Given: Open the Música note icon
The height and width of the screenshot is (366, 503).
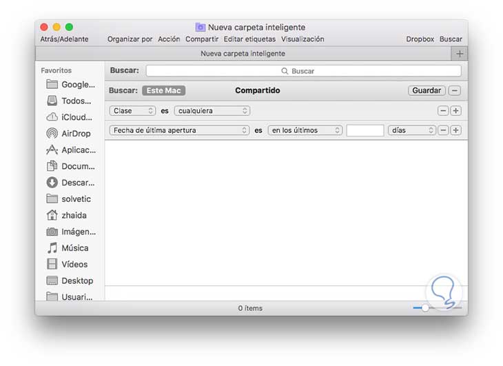Looking at the screenshot, I should [52, 248].
